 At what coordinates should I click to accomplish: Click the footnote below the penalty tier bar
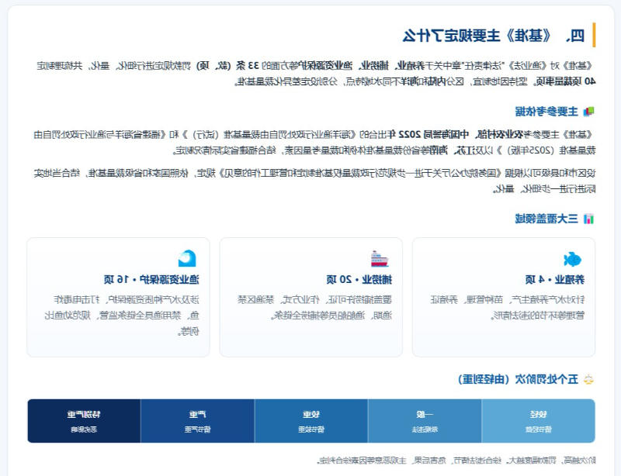click(x=456, y=460)
